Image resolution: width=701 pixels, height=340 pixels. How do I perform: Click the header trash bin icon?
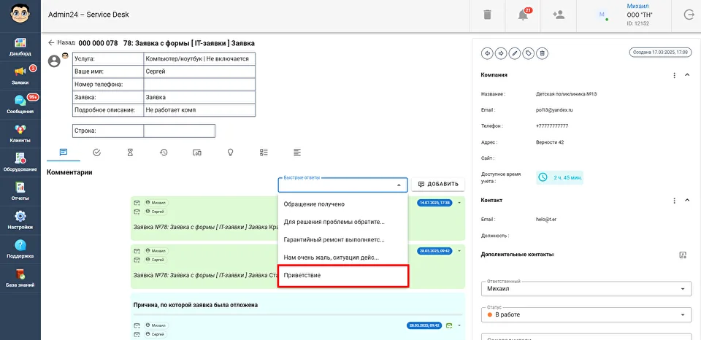tap(487, 15)
